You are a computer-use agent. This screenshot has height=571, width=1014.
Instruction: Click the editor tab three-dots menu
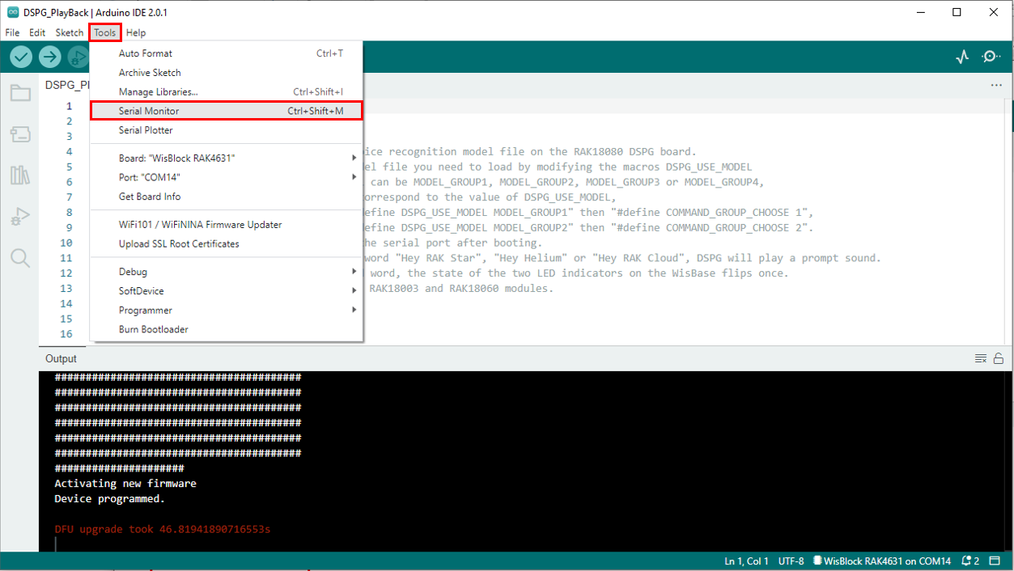coord(996,85)
